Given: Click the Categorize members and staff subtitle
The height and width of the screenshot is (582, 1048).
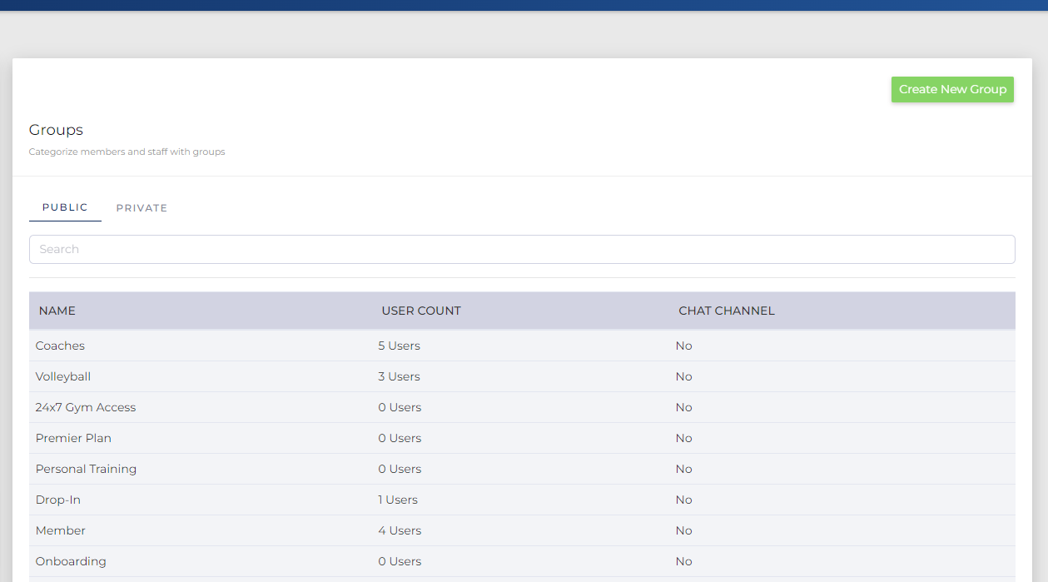Looking at the screenshot, I should point(127,152).
